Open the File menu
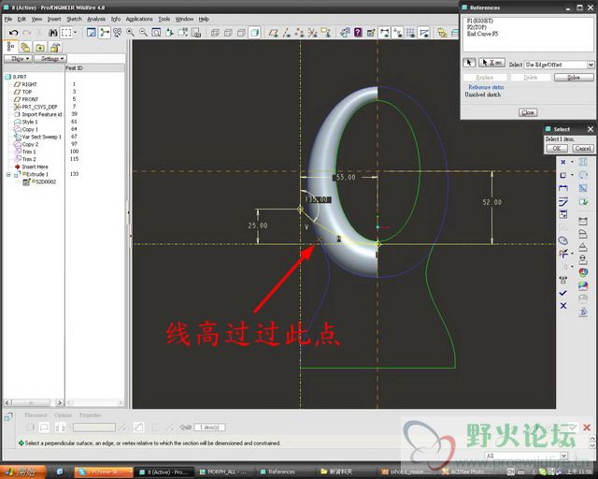598x479 pixels. pos(8,19)
